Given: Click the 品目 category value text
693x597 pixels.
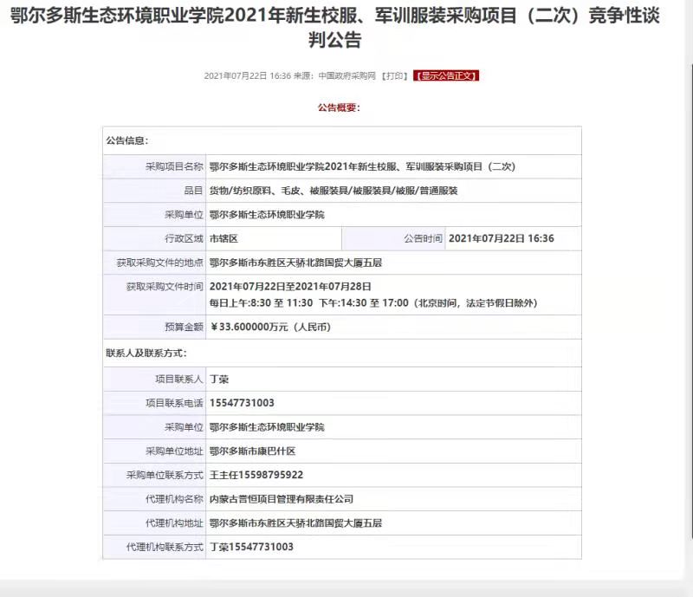Looking at the screenshot, I should (x=334, y=191).
